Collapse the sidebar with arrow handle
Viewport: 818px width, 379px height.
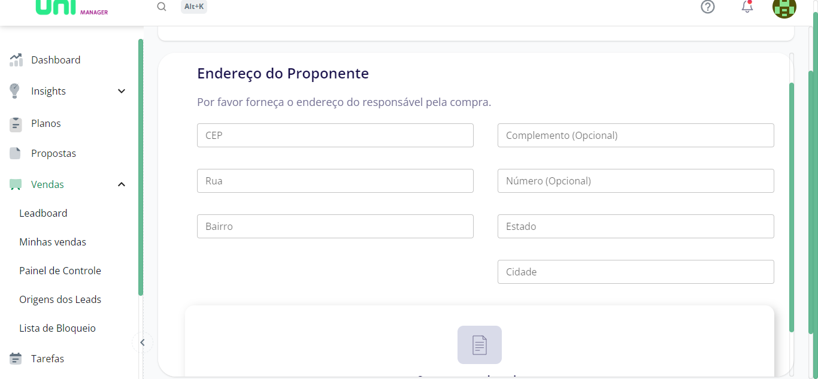click(143, 342)
